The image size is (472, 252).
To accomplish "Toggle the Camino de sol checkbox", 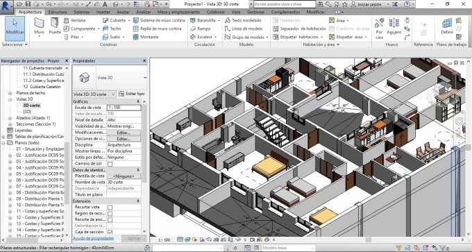I will pyautogui.click(x=110, y=164).
